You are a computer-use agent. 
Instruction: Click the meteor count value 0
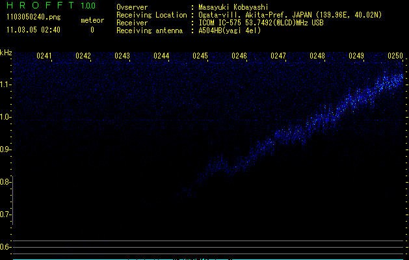click(x=92, y=30)
